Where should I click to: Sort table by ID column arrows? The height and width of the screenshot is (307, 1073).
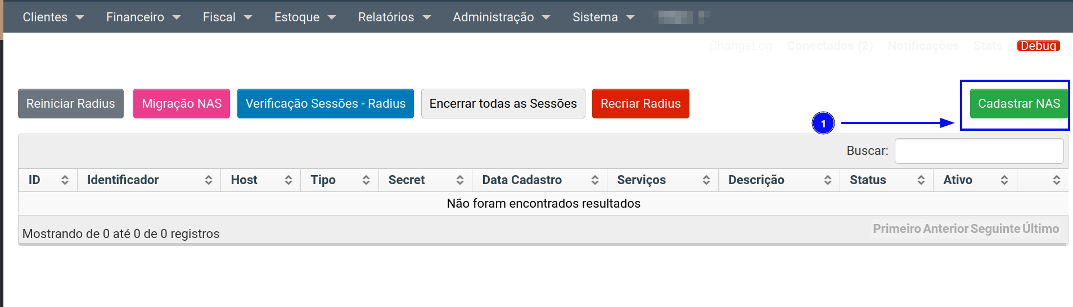65,180
